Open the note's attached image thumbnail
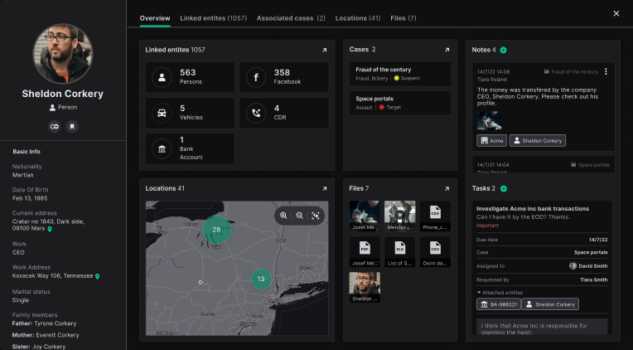Screen dimensions: 633x350 click(x=490, y=120)
